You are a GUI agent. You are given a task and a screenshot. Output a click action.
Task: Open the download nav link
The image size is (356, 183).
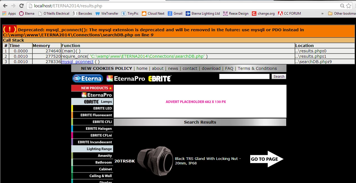click(x=211, y=68)
